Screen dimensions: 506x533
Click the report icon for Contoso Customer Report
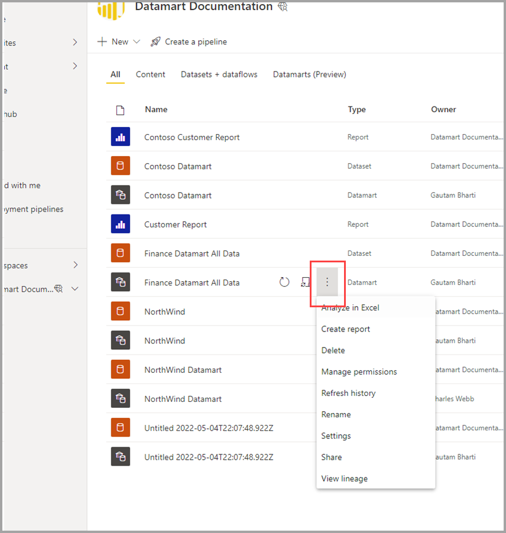click(121, 136)
